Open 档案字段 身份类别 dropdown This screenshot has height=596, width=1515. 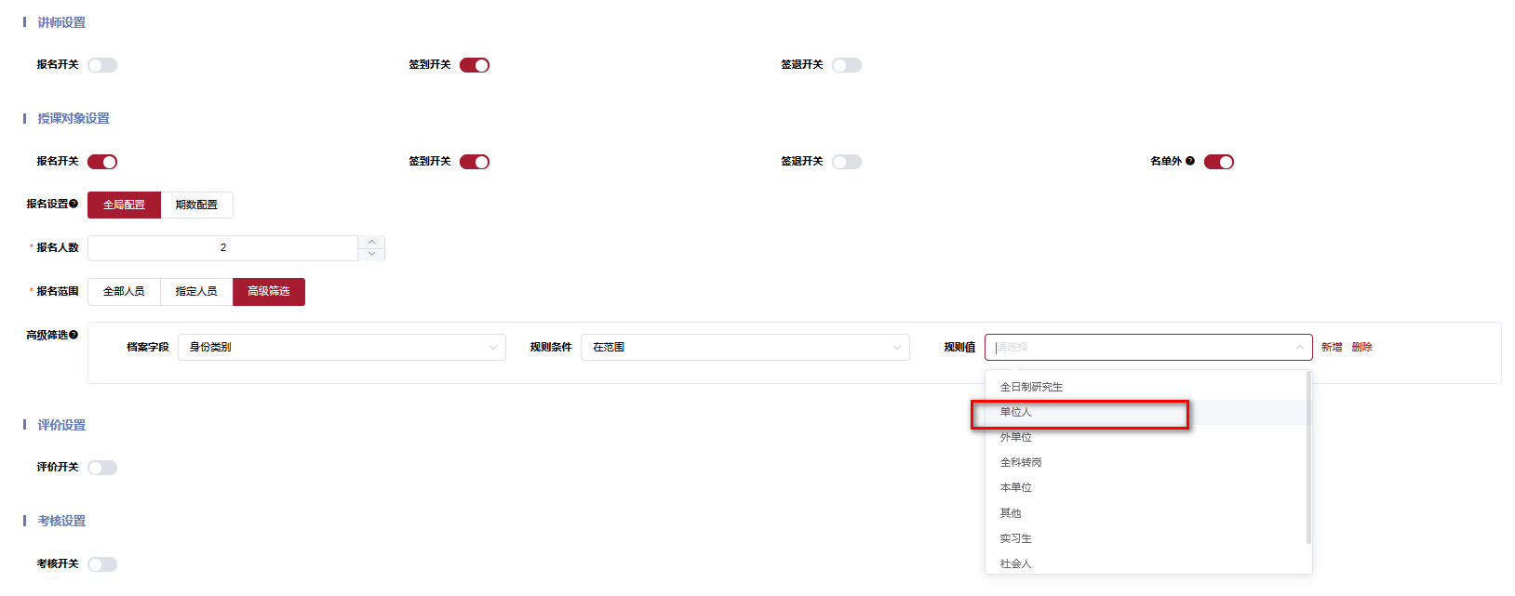(342, 347)
